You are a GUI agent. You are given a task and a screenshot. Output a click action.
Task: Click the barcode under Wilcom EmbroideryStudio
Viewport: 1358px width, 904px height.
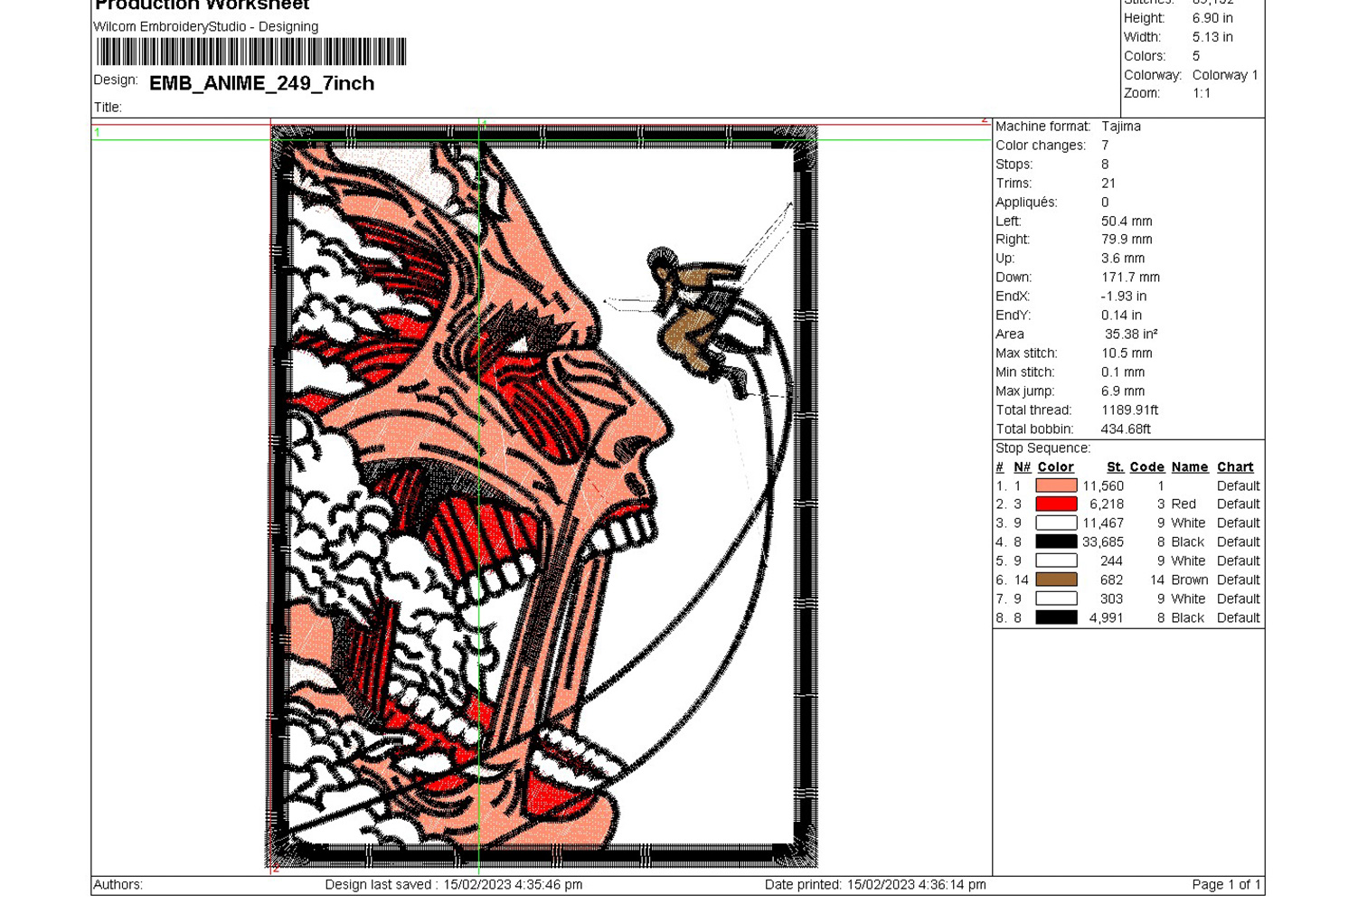(251, 52)
